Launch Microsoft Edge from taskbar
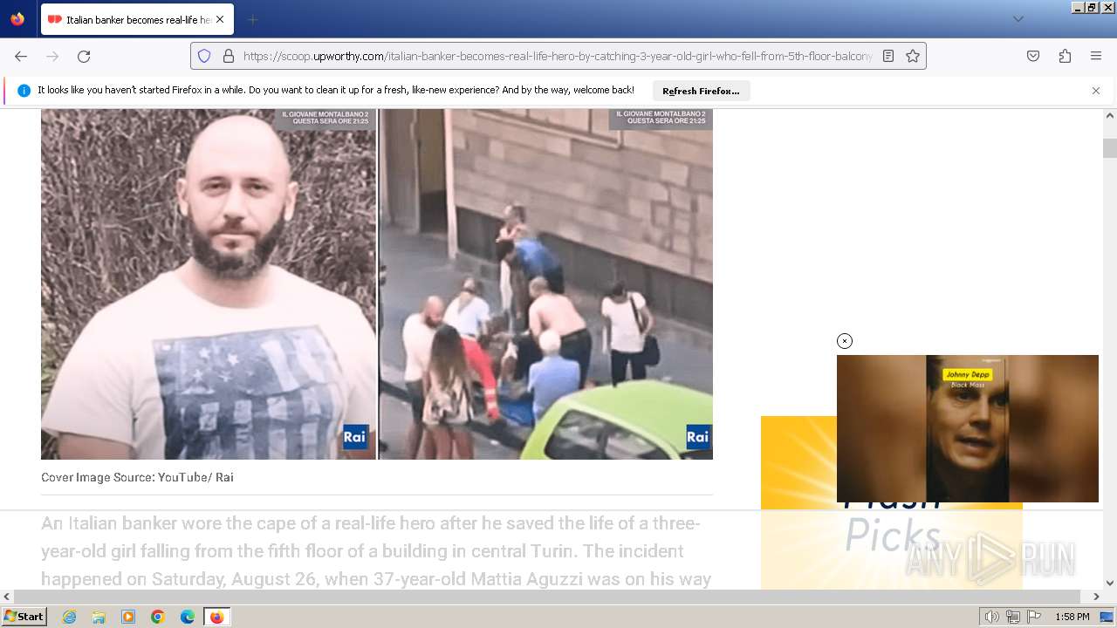This screenshot has width=1117, height=628. [188, 617]
